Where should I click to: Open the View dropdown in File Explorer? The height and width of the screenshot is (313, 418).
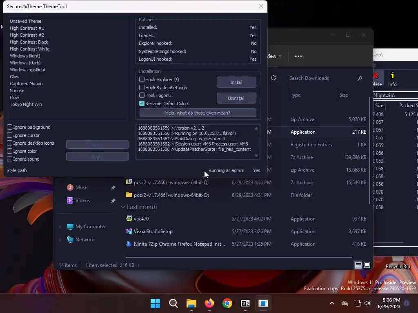[x=274, y=56]
